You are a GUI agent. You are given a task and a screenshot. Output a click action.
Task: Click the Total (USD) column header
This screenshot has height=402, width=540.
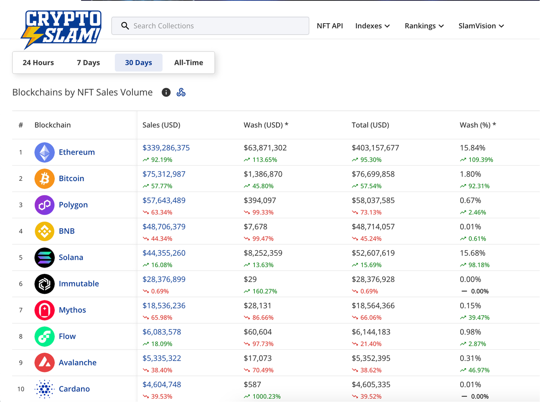tap(370, 125)
